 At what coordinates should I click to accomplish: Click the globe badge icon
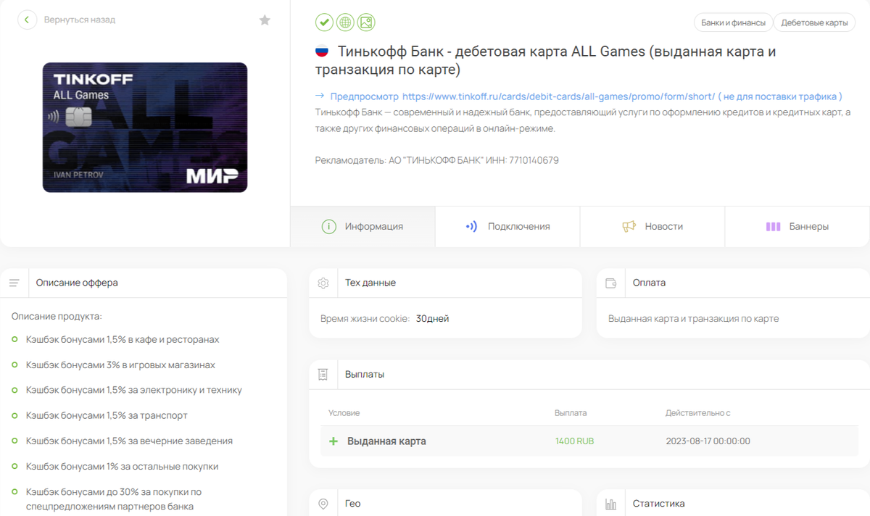pyautogui.click(x=345, y=22)
